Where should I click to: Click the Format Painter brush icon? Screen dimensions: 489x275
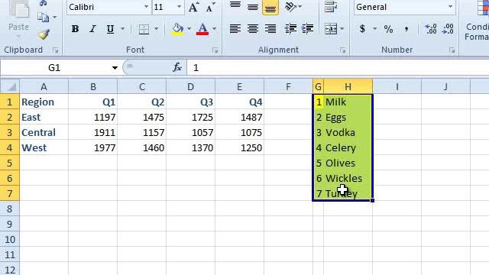tap(44, 34)
